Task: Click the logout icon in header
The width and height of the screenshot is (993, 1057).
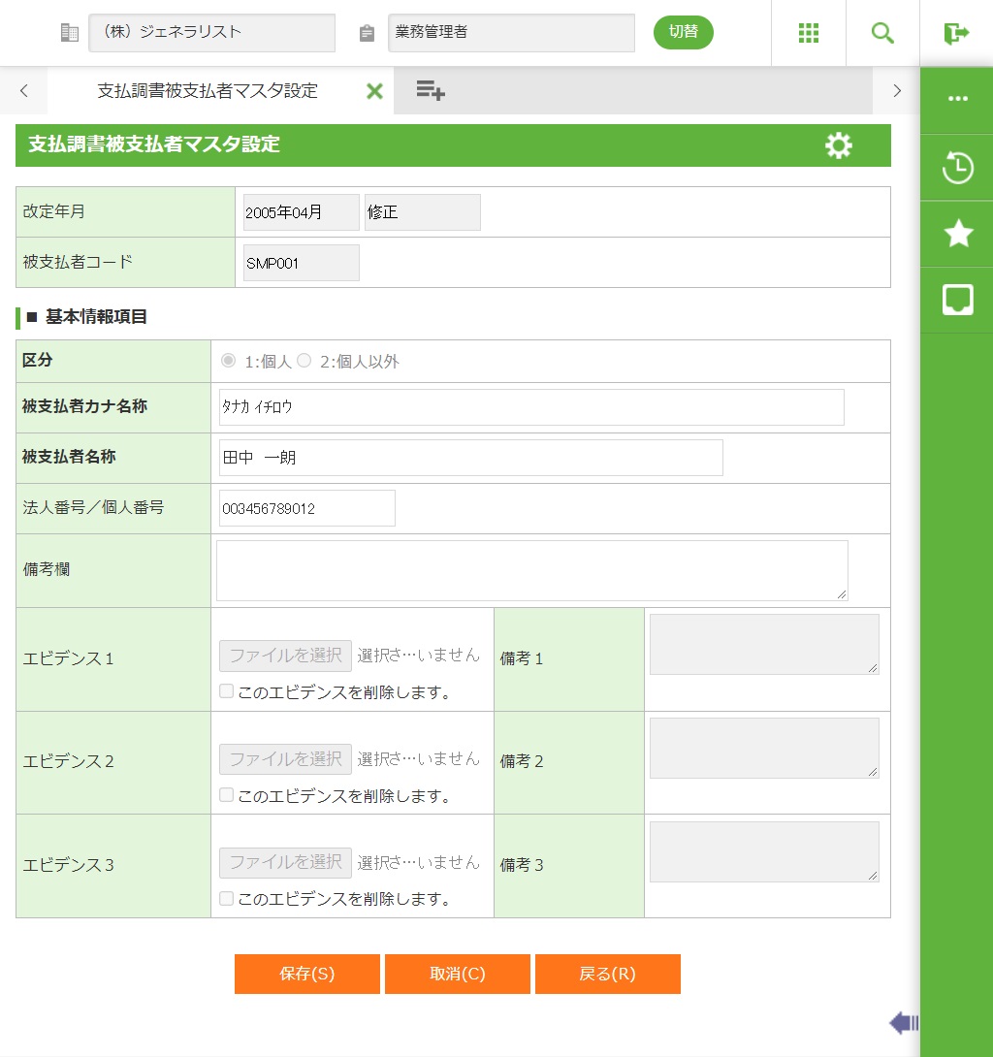Action: click(956, 33)
